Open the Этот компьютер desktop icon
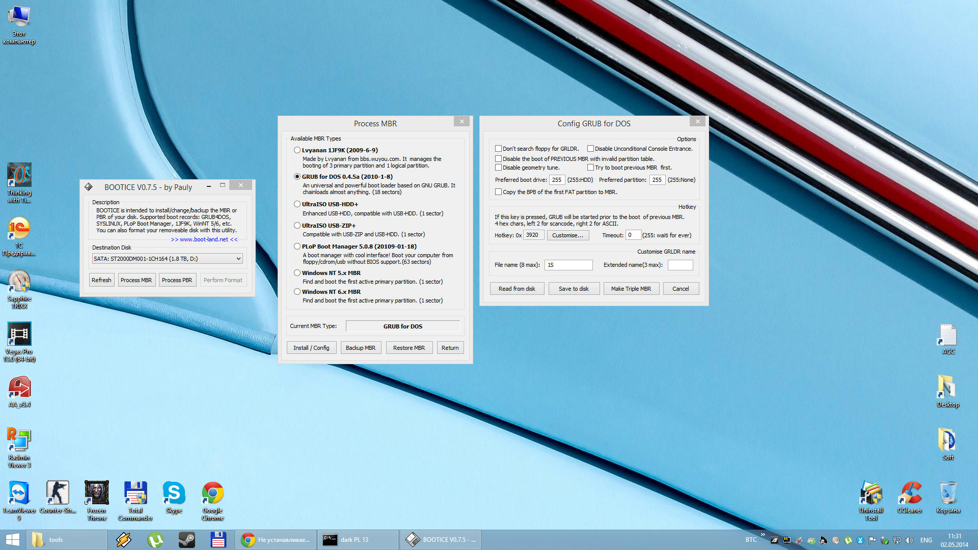 click(19, 25)
